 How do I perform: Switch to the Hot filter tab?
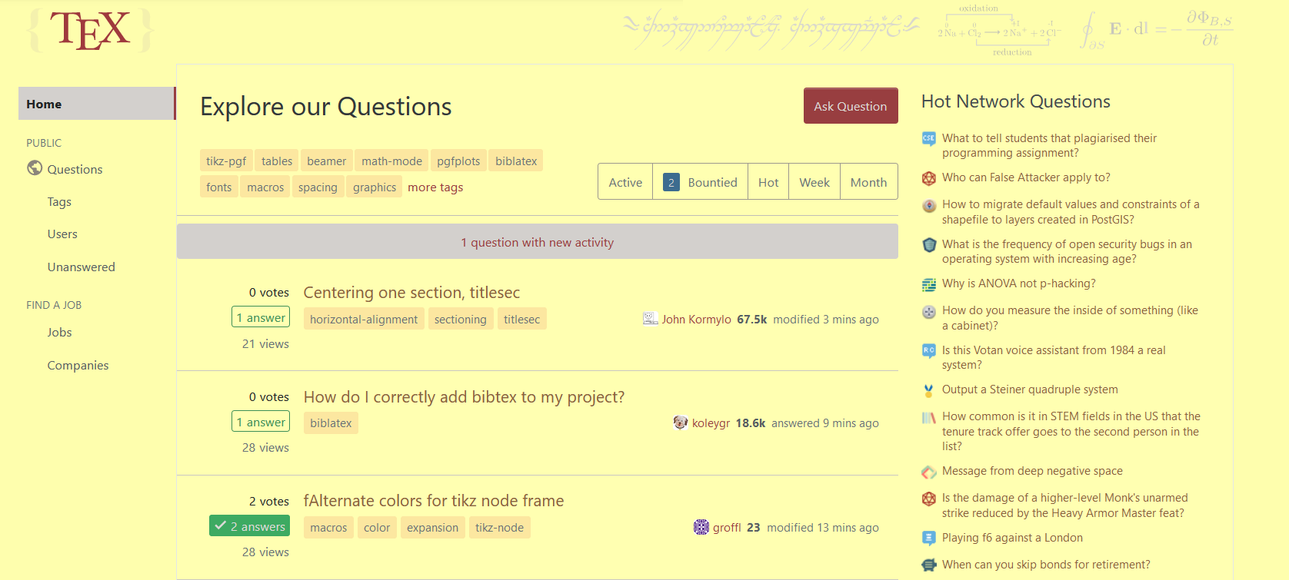point(768,181)
